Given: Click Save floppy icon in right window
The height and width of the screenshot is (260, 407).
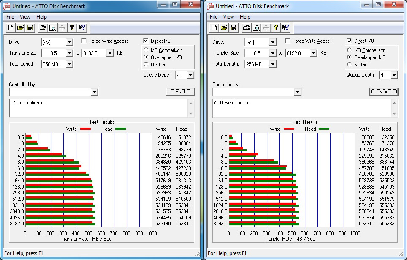Looking at the screenshot, I should (x=233, y=27).
